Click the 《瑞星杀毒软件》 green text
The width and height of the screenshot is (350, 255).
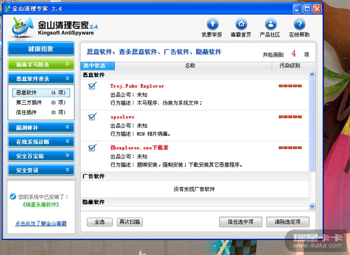[x=41, y=204]
